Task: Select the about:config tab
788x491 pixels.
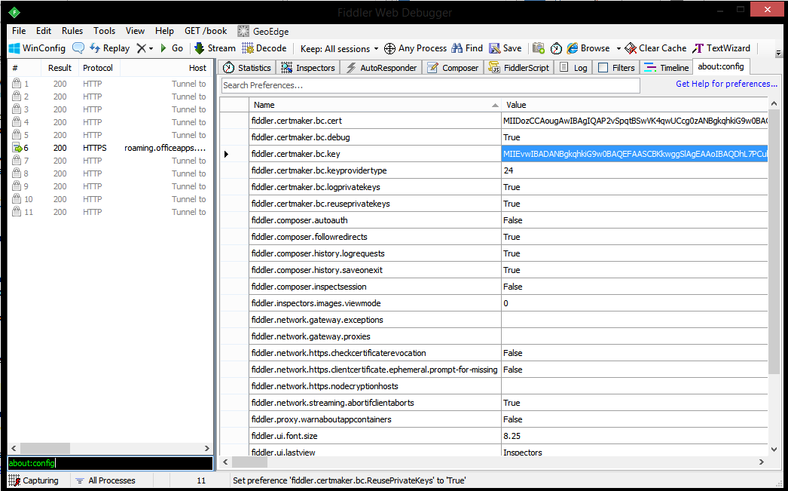Action: 721,66
